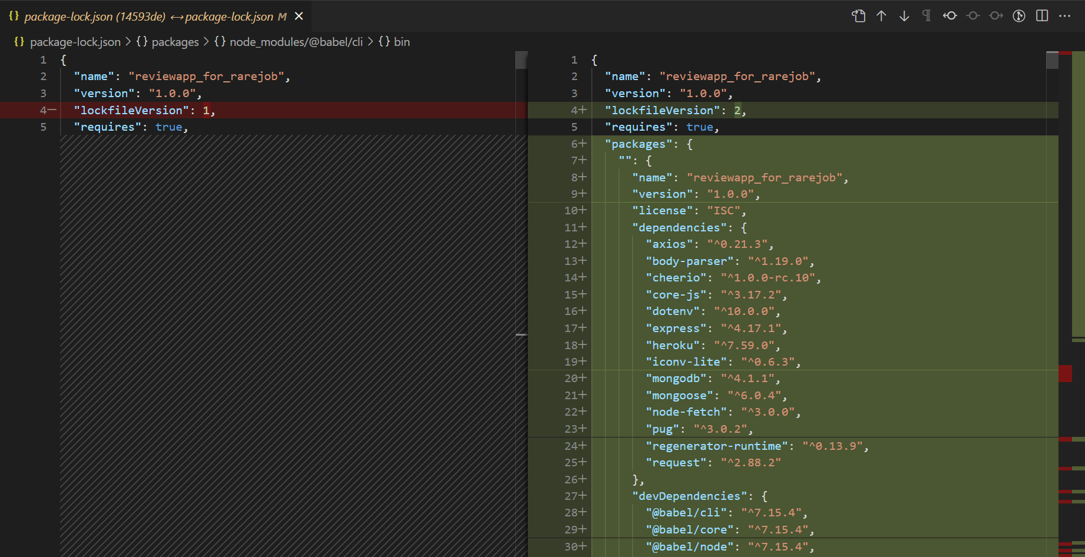Click the package-lock.json breadcrumb link

coord(75,42)
